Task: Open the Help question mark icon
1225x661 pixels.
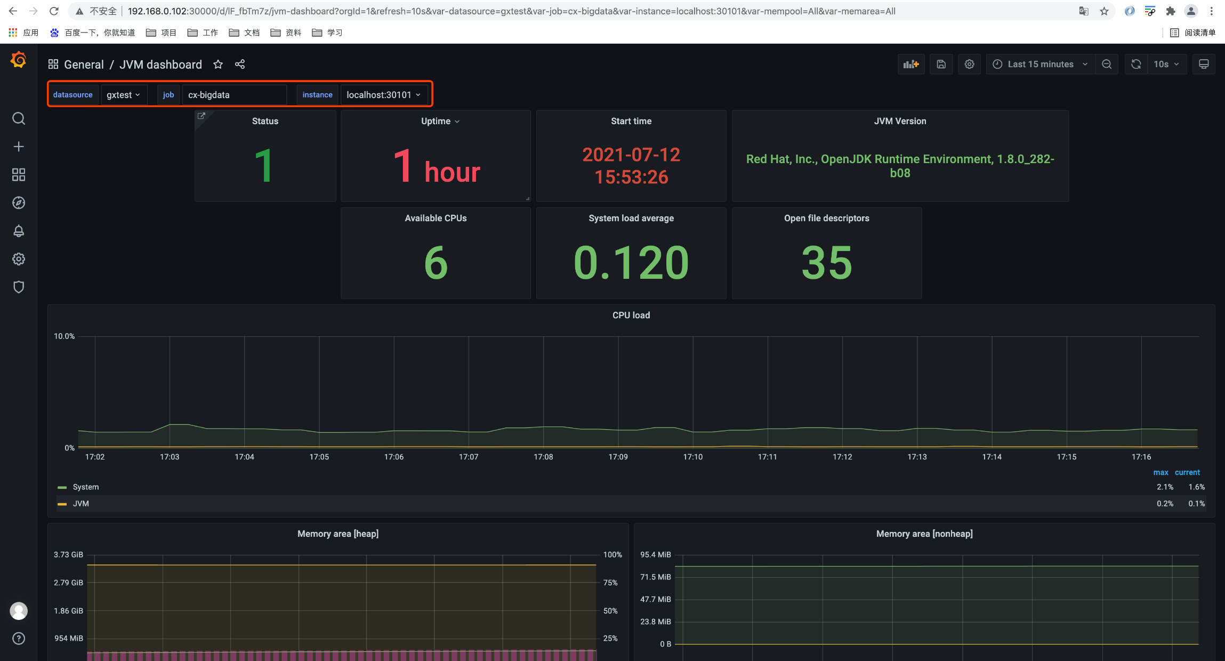Action: (19, 639)
